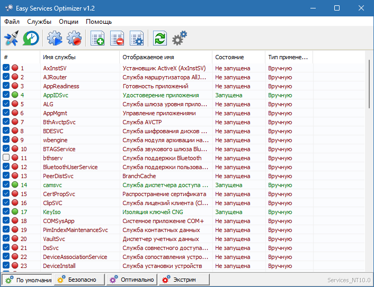Click Готовность приложений display name
The height and width of the screenshot is (287, 374).
coord(156,86)
